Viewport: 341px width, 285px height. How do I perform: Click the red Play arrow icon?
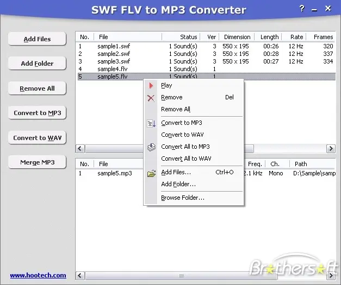click(x=151, y=86)
